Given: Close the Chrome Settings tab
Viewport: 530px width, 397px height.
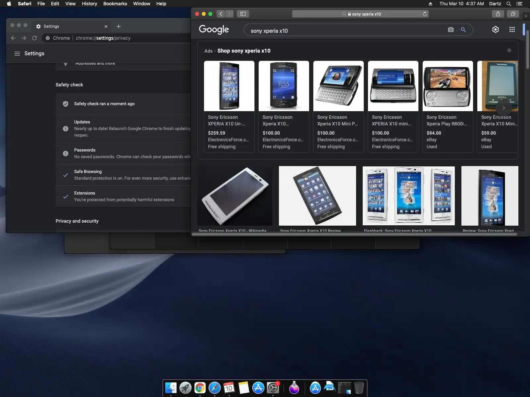Looking at the screenshot, I should [x=106, y=26].
